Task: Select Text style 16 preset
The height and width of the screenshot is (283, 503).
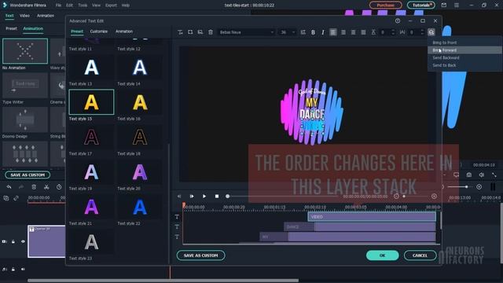Action: tap(140, 102)
